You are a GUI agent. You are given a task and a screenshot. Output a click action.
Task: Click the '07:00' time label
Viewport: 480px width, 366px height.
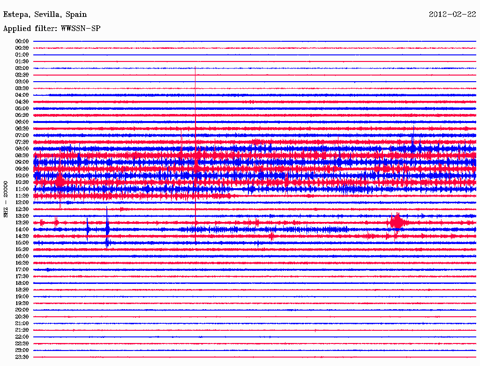22,135
